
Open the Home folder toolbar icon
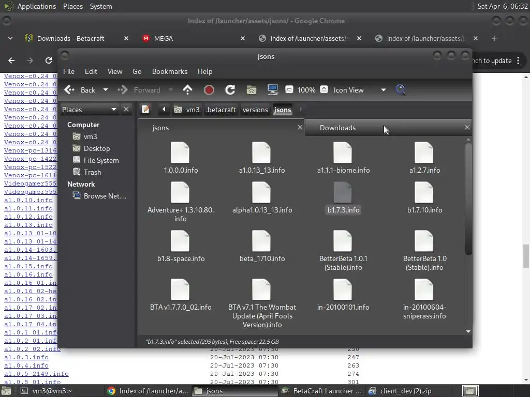pyautogui.click(x=252, y=90)
